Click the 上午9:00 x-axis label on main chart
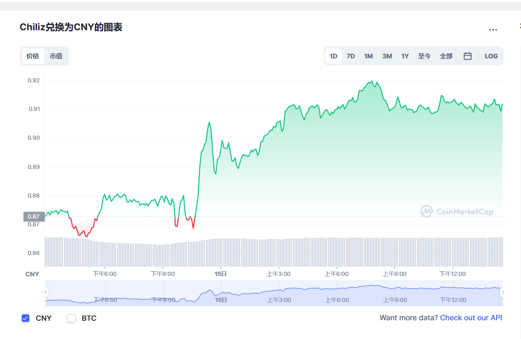This screenshot has height=339, width=521. point(394,274)
